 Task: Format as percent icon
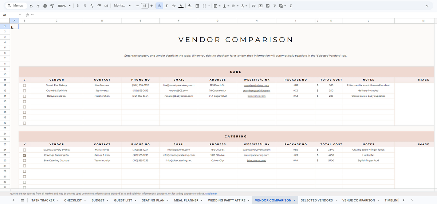(85, 6)
